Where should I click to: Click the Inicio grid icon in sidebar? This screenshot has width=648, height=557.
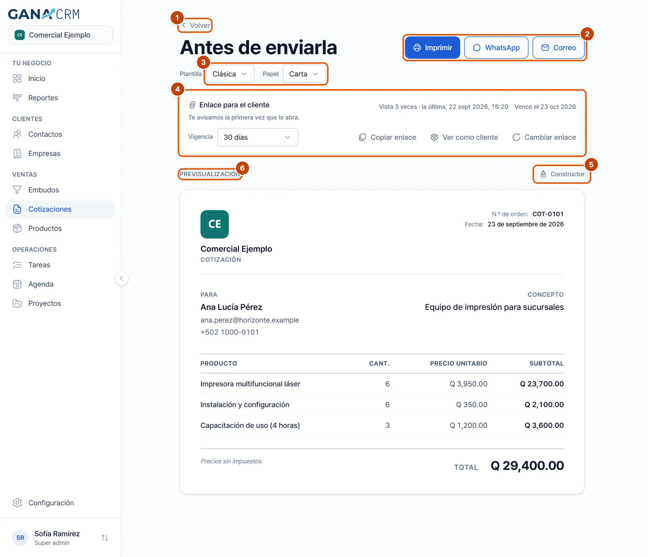[17, 79]
